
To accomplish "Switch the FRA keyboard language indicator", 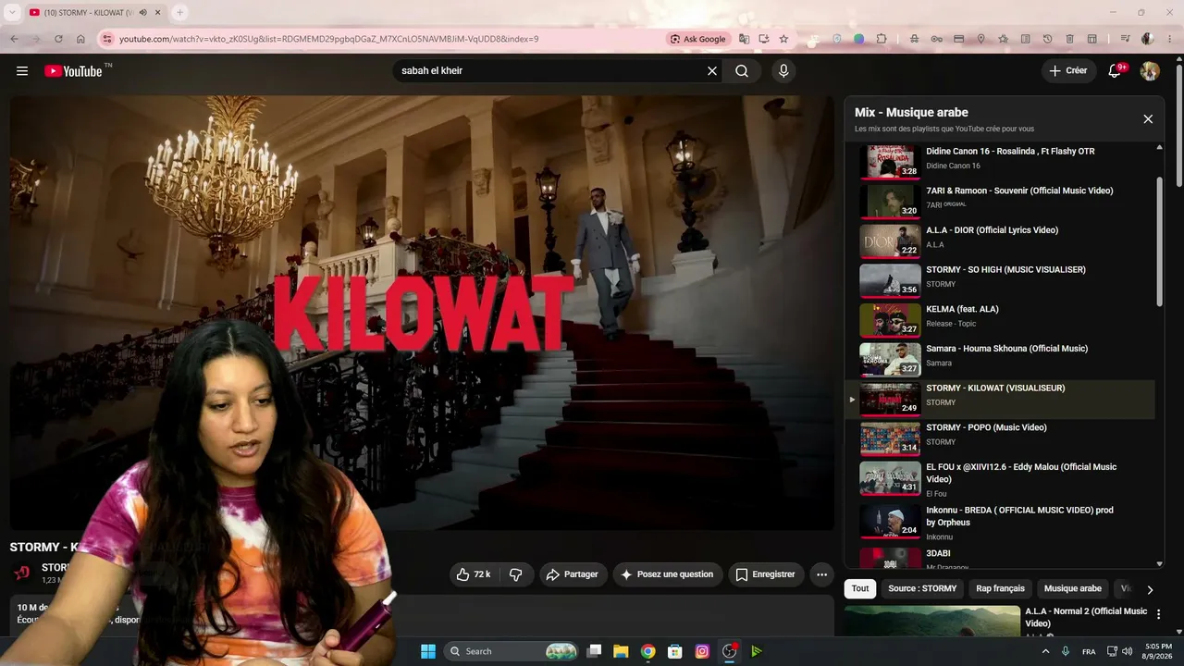I will [1089, 651].
